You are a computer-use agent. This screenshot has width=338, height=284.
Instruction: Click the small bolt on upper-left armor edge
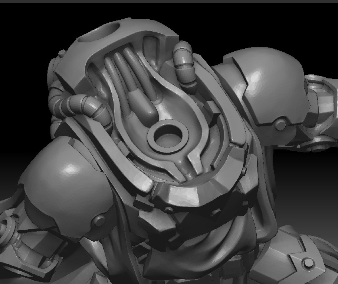tap(62, 54)
